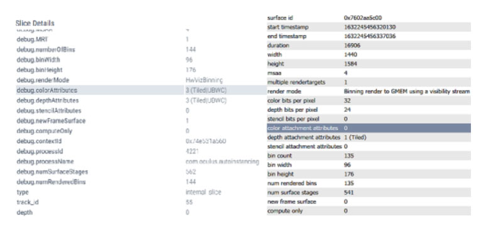Click the track_id row
The height and width of the screenshot is (226, 486).
click(x=138, y=203)
